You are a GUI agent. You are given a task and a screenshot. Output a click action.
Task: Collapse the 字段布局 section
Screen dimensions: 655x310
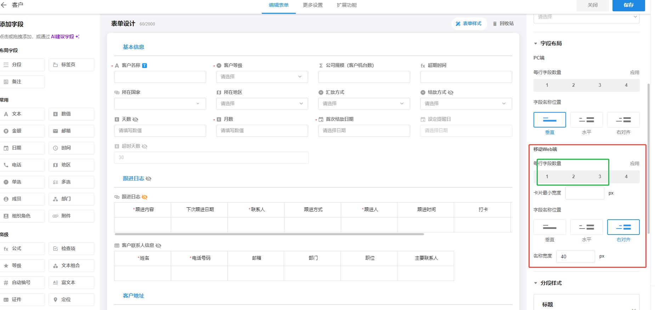coord(536,44)
